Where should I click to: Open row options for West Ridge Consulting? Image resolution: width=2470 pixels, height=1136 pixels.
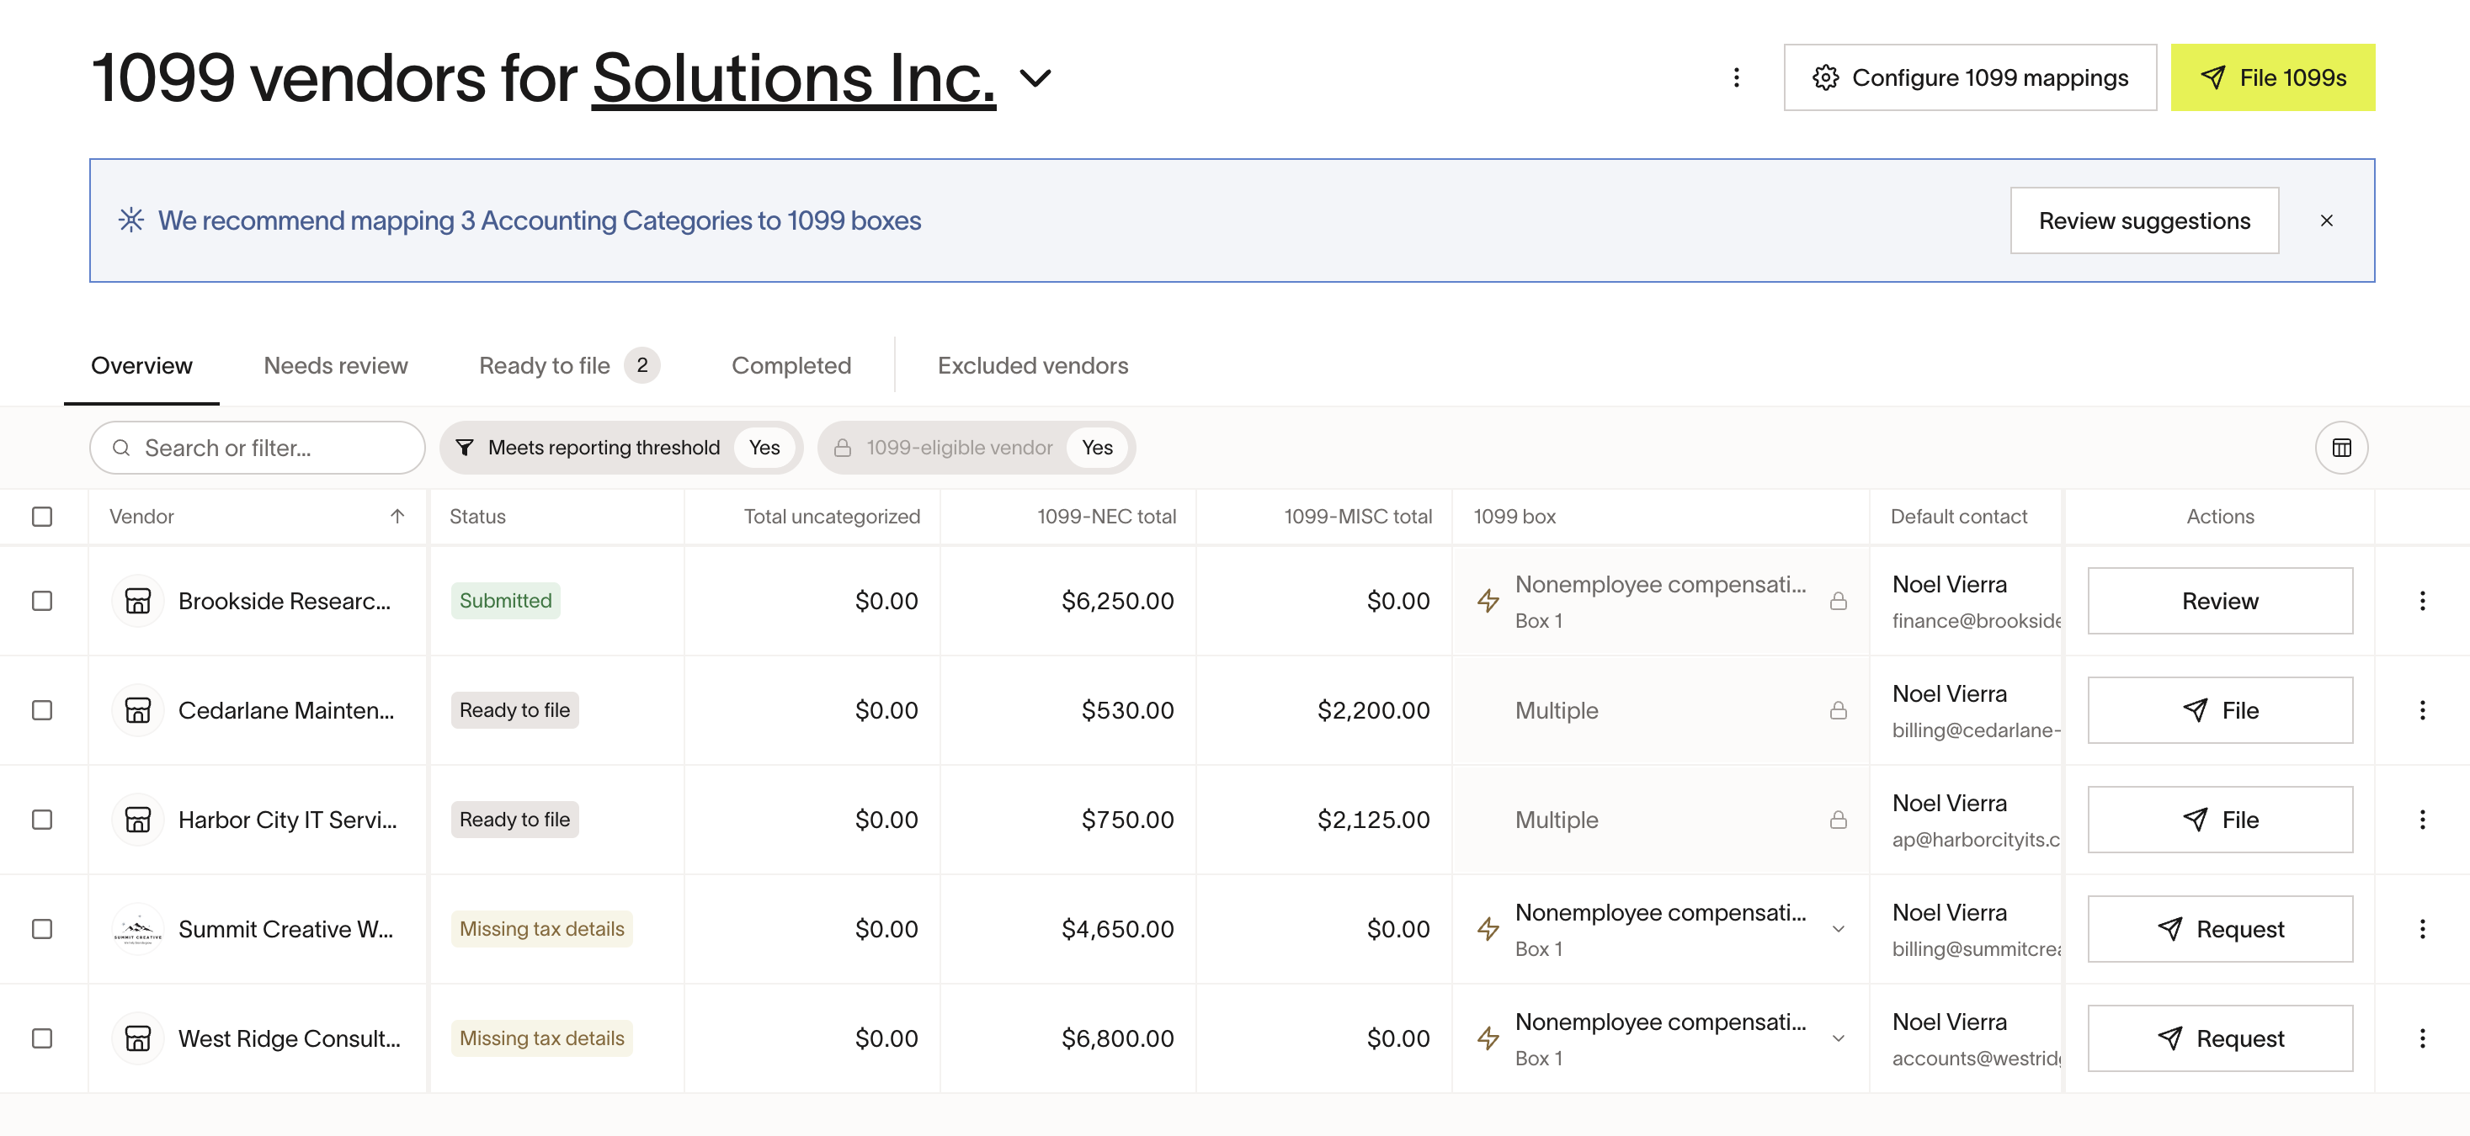pyautogui.click(x=2421, y=1038)
